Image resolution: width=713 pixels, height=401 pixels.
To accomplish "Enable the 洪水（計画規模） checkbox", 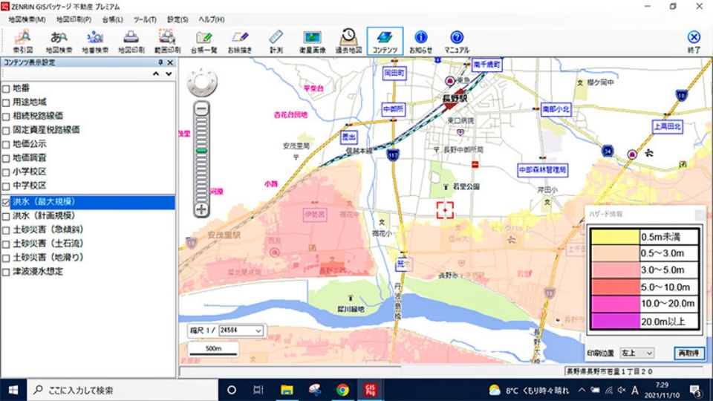I will [6, 216].
